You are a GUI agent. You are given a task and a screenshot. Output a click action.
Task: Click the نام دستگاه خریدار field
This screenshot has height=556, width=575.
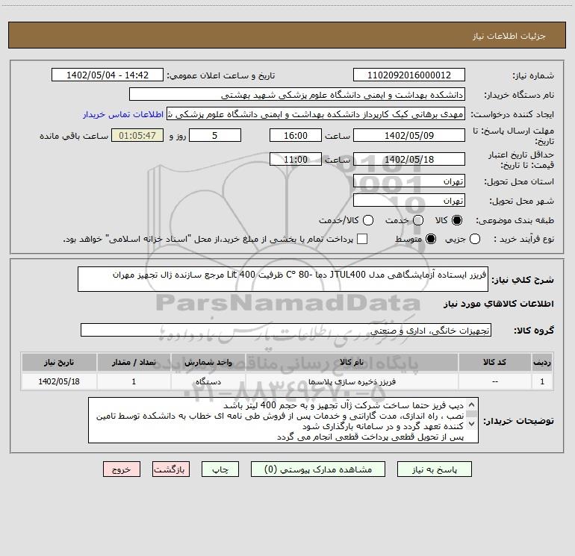click(297, 95)
